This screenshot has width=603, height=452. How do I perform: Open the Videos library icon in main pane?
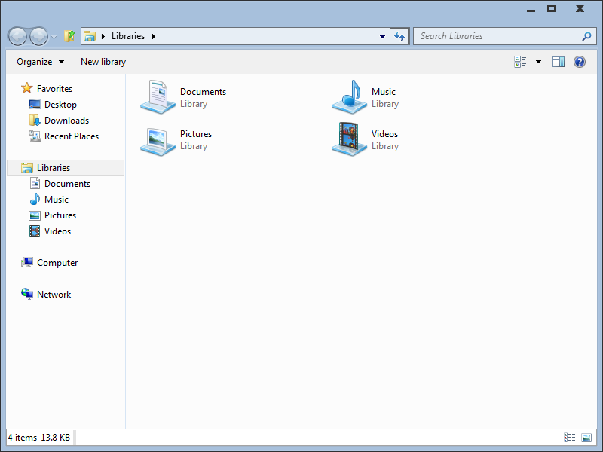349,139
